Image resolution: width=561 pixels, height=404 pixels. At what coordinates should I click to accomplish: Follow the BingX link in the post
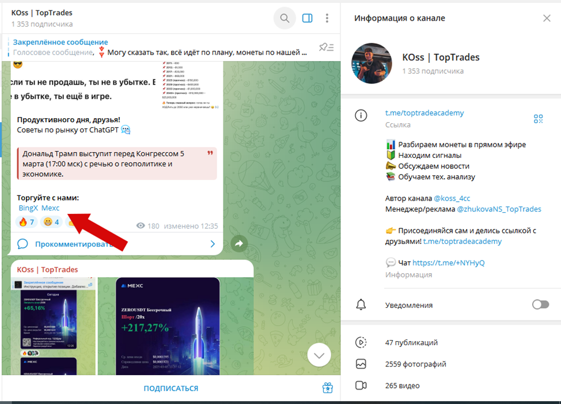pyautogui.click(x=28, y=208)
